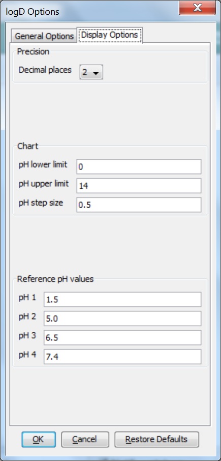
Task: Click the pH 1 reference value field
Action: 122,299
